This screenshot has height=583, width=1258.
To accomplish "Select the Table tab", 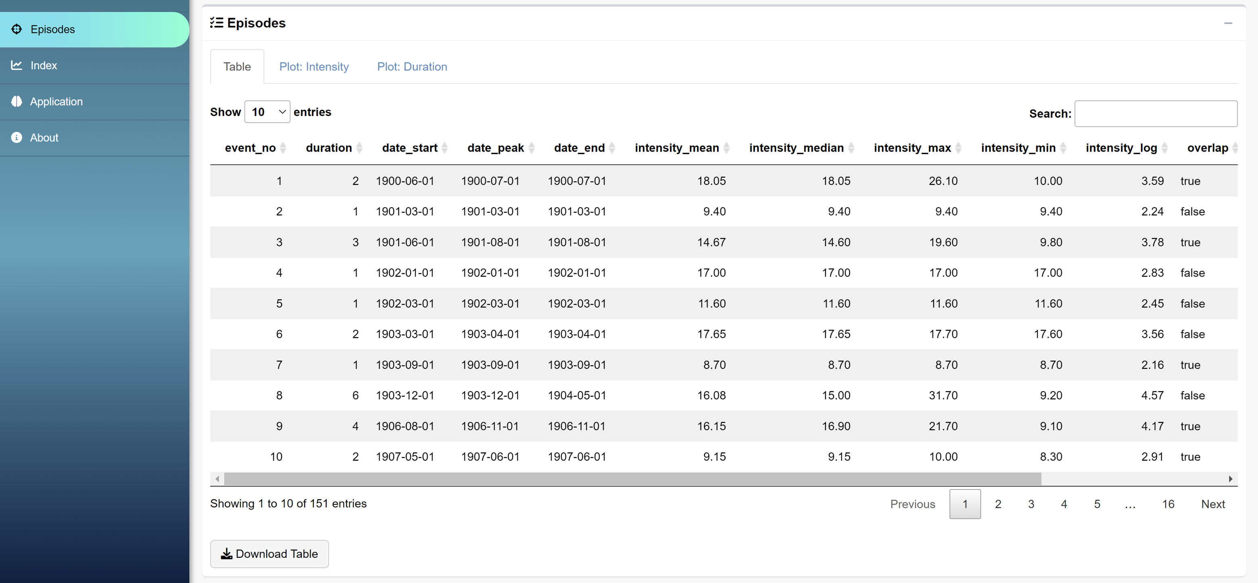I will click(x=237, y=67).
